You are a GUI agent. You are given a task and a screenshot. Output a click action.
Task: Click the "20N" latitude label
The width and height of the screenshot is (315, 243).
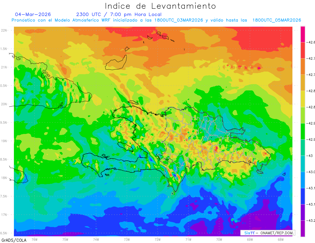[4, 104]
